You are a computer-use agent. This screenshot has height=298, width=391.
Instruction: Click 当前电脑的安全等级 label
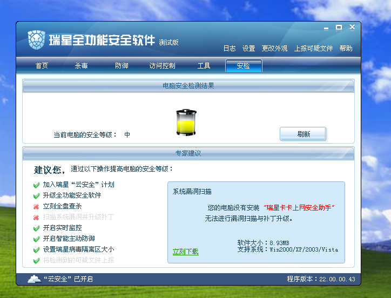pos(85,135)
